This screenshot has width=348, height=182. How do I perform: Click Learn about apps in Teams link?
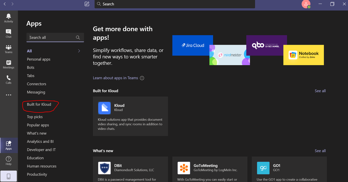click(x=115, y=78)
